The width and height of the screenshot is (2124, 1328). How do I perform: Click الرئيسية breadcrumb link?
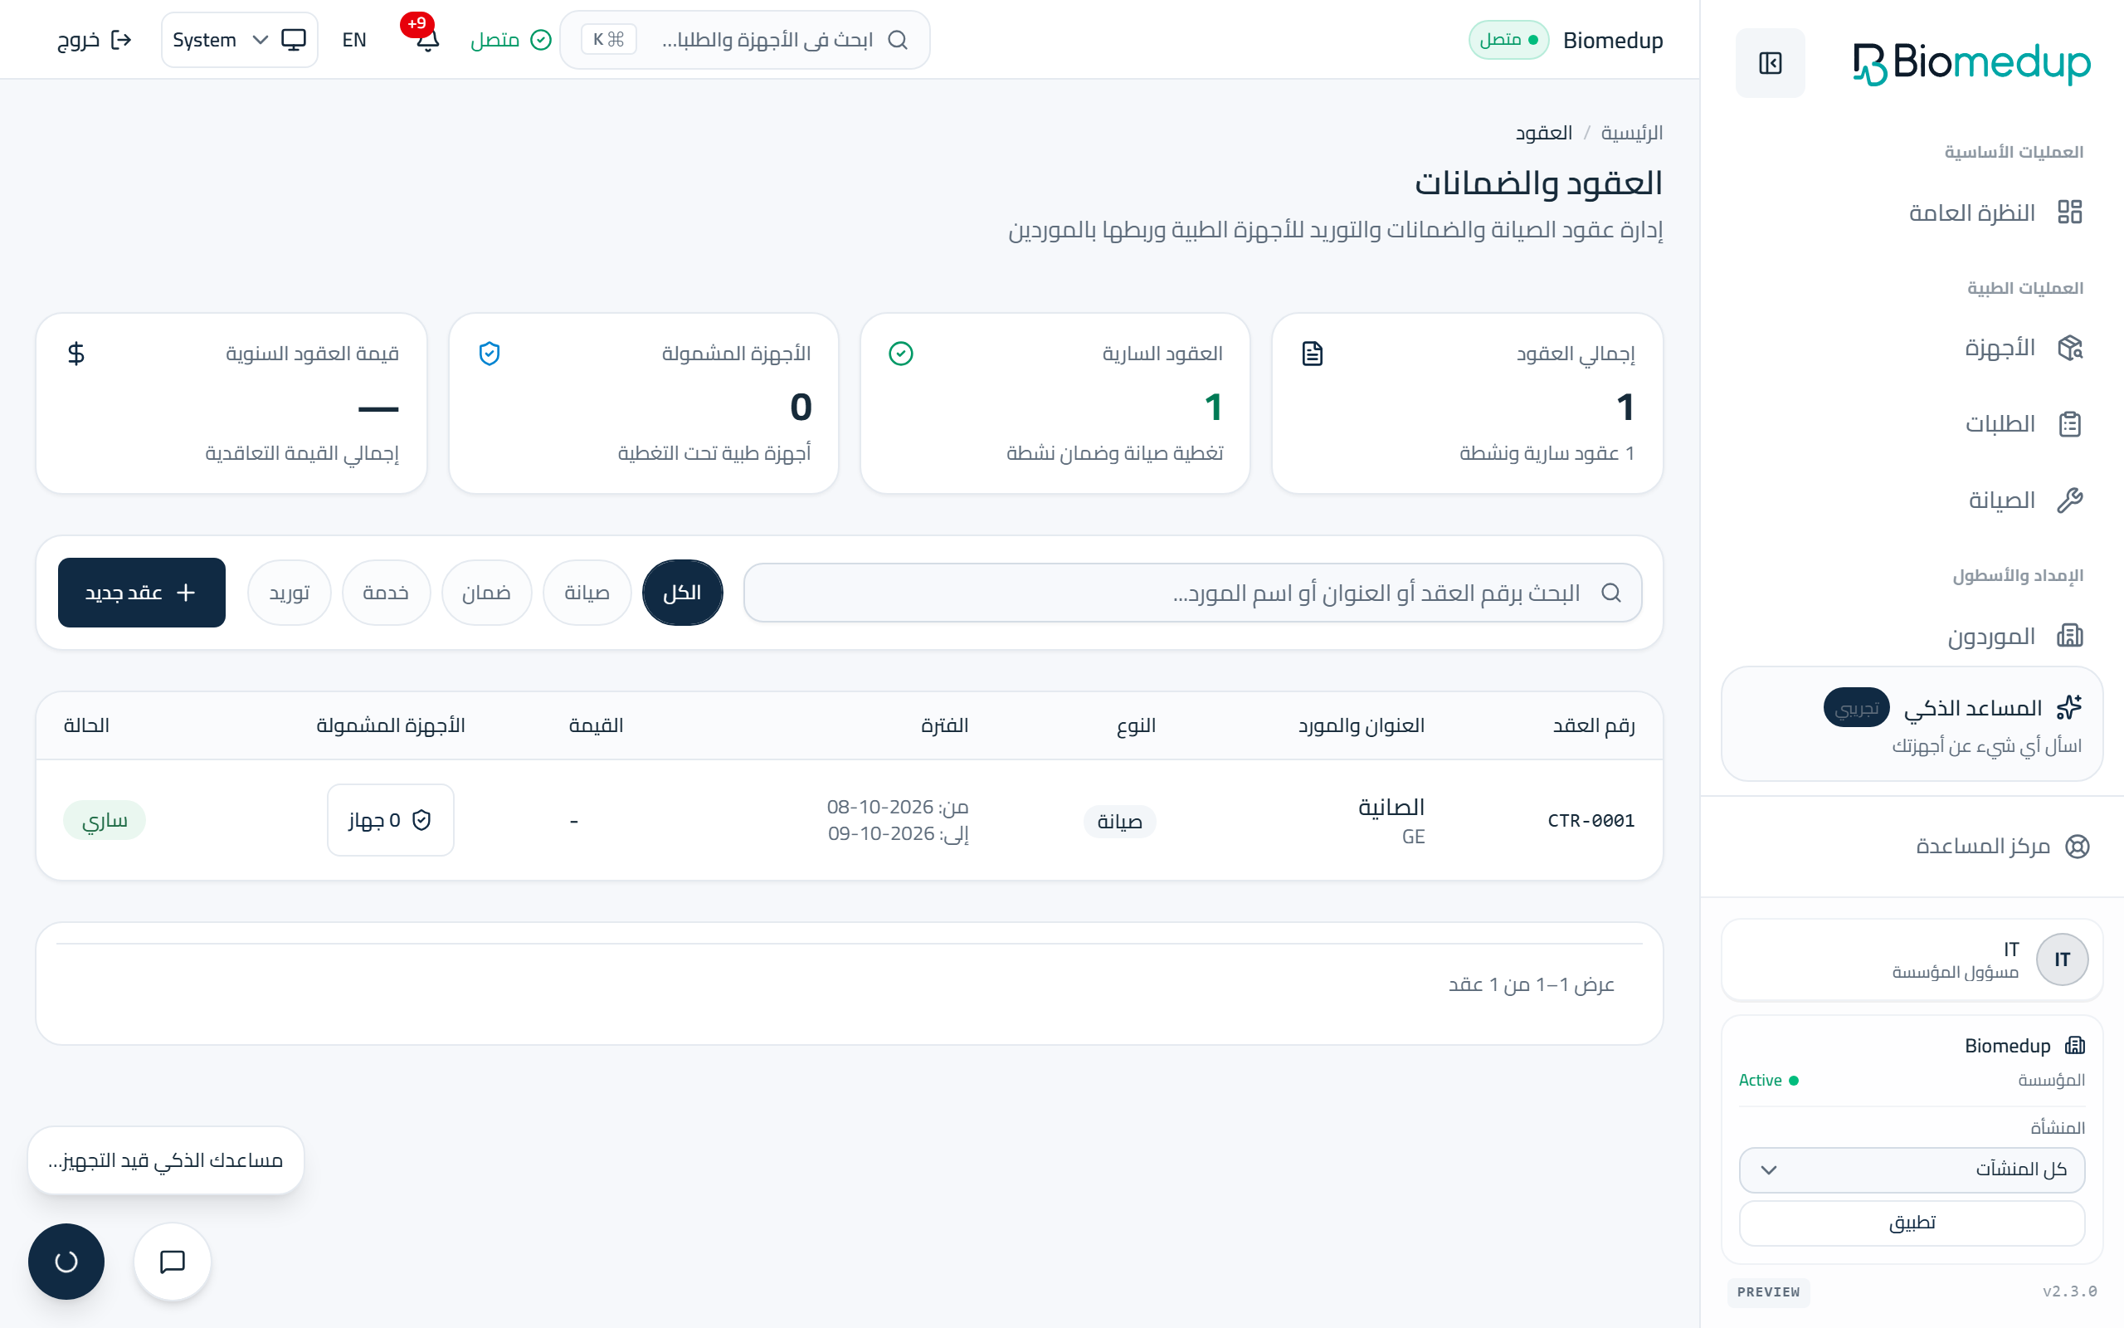pyautogui.click(x=1632, y=133)
